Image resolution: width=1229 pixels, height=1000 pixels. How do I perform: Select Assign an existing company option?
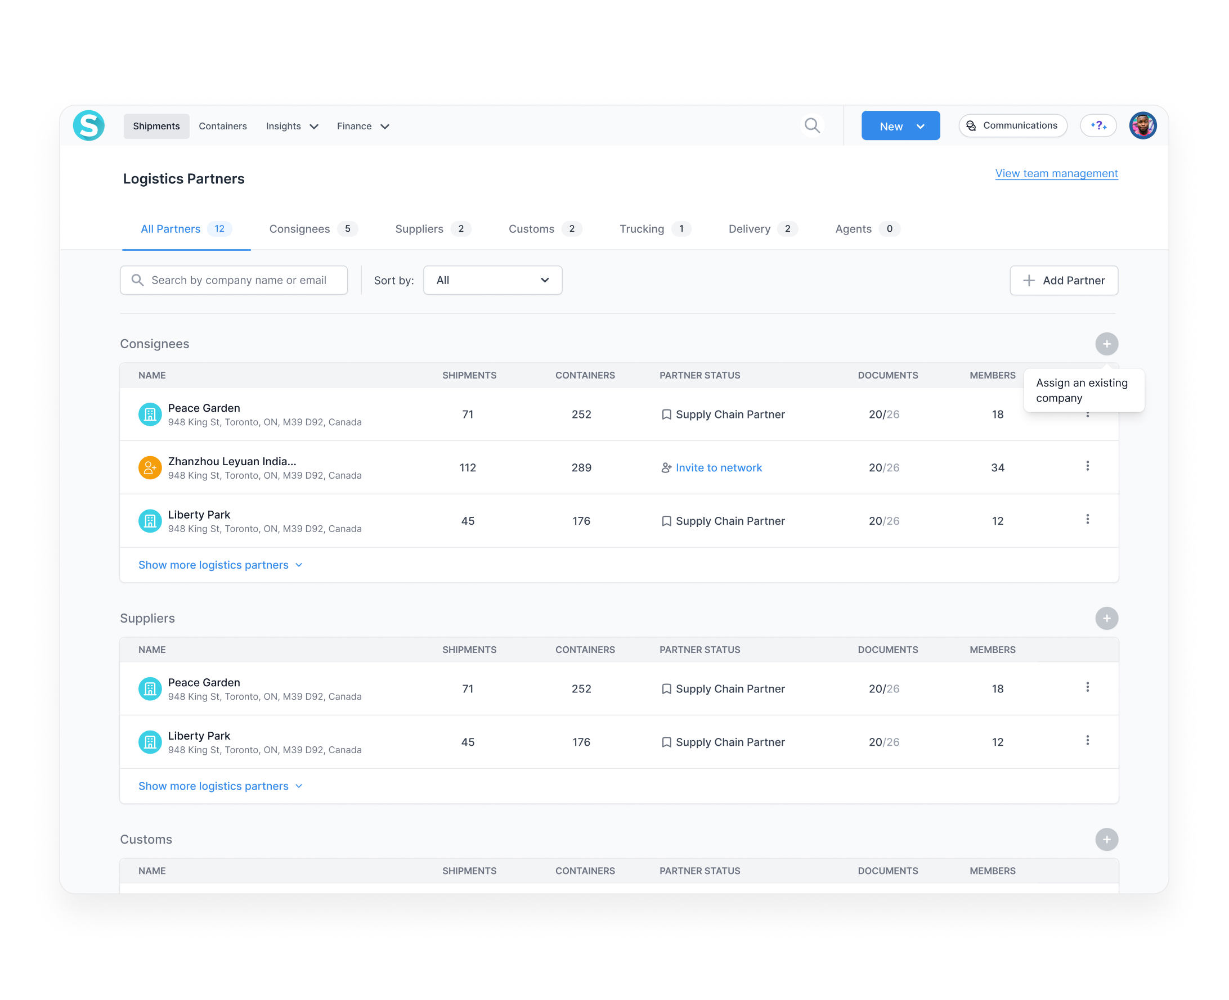(x=1083, y=390)
